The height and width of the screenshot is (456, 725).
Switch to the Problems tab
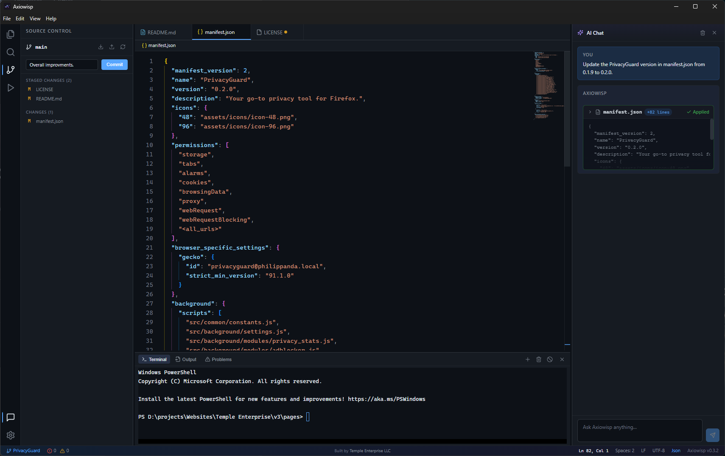click(218, 359)
